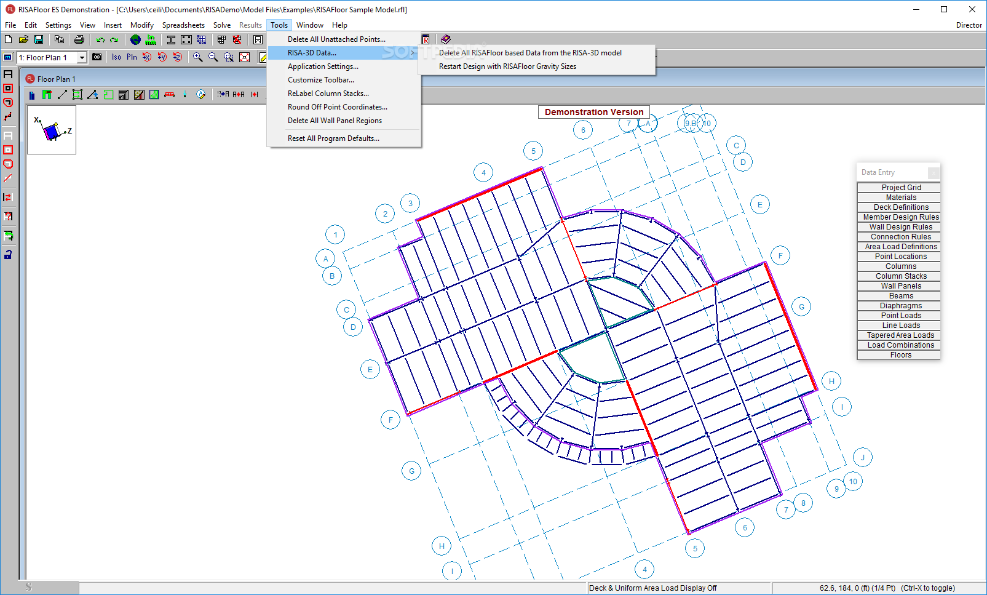Screen dimensions: 987x595
Task: Redo with the green redo arrow
Action: [x=114, y=39]
